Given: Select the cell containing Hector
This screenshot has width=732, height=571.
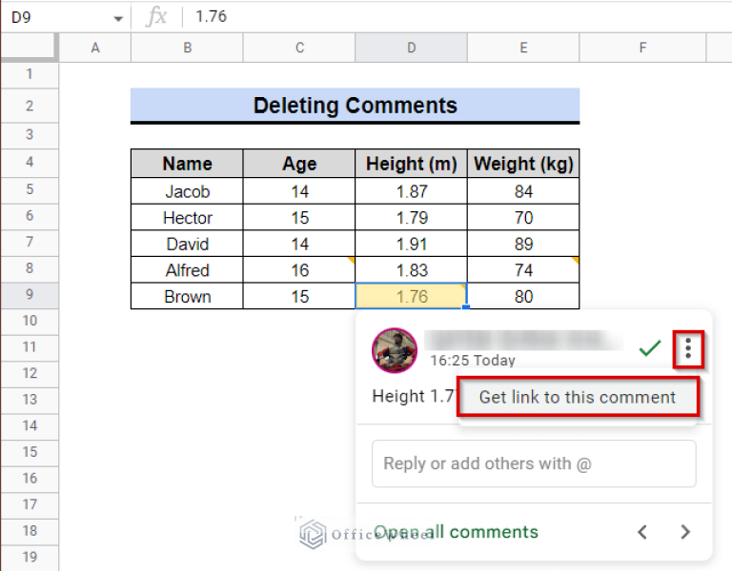Looking at the screenshot, I should tap(187, 218).
